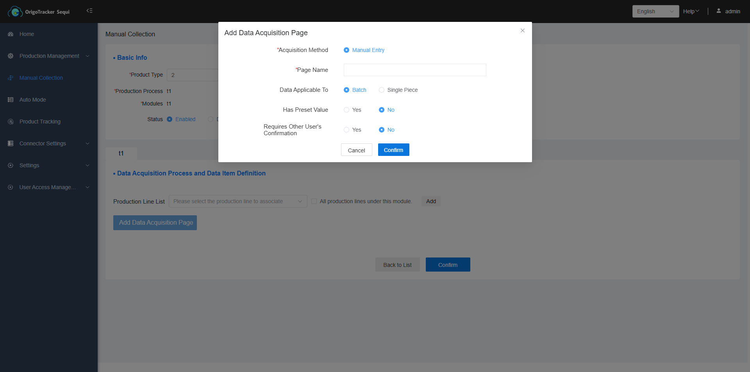
Task: Confirm the new data acquisition page
Action: point(393,150)
